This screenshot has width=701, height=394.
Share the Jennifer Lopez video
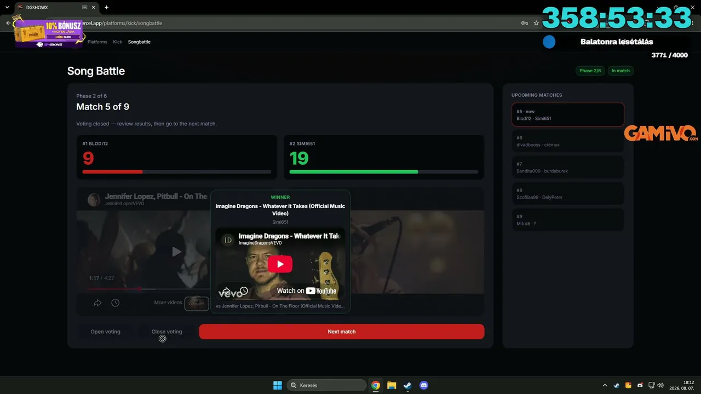(x=97, y=303)
